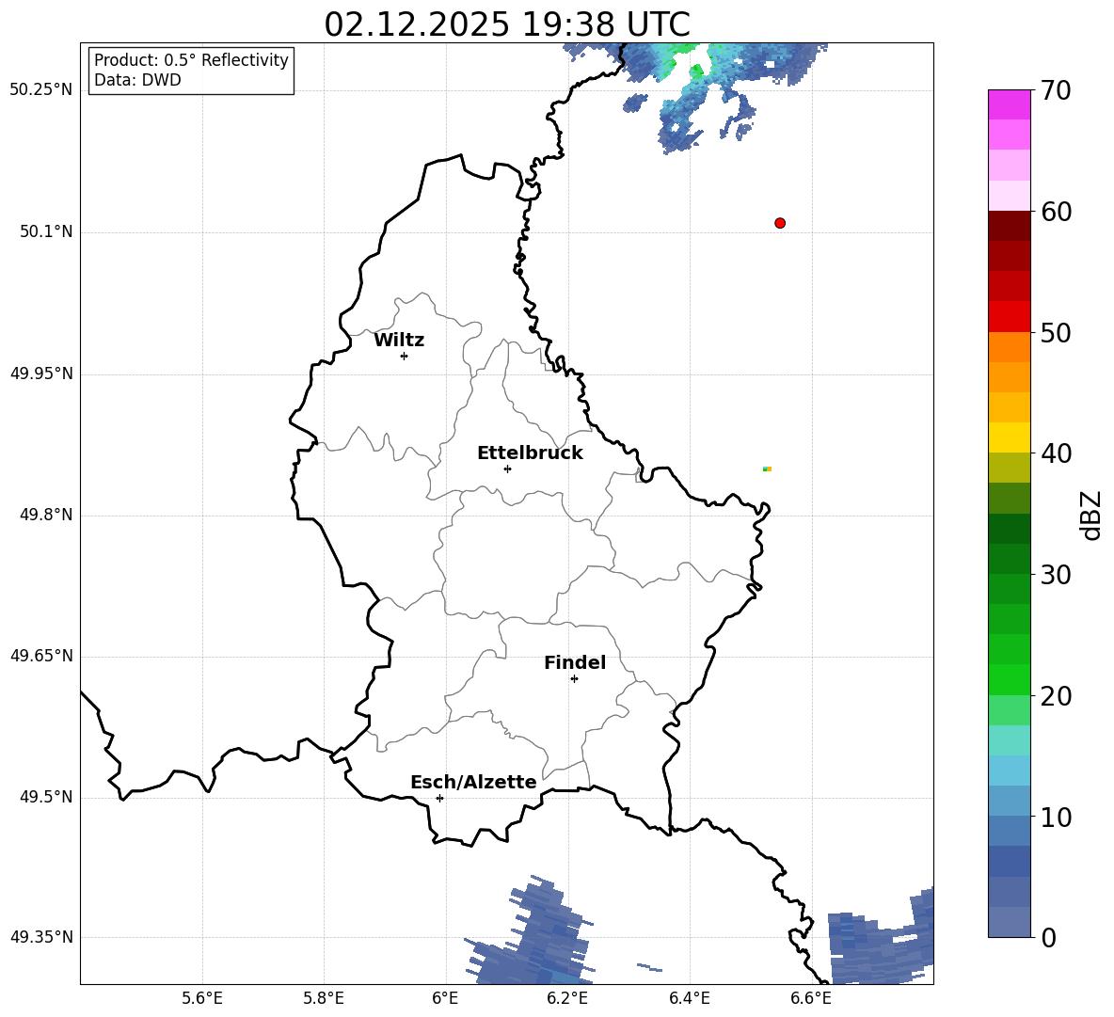Click the 6.6°E longitude label
This screenshot has height=1017, width=1114.
tap(811, 998)
